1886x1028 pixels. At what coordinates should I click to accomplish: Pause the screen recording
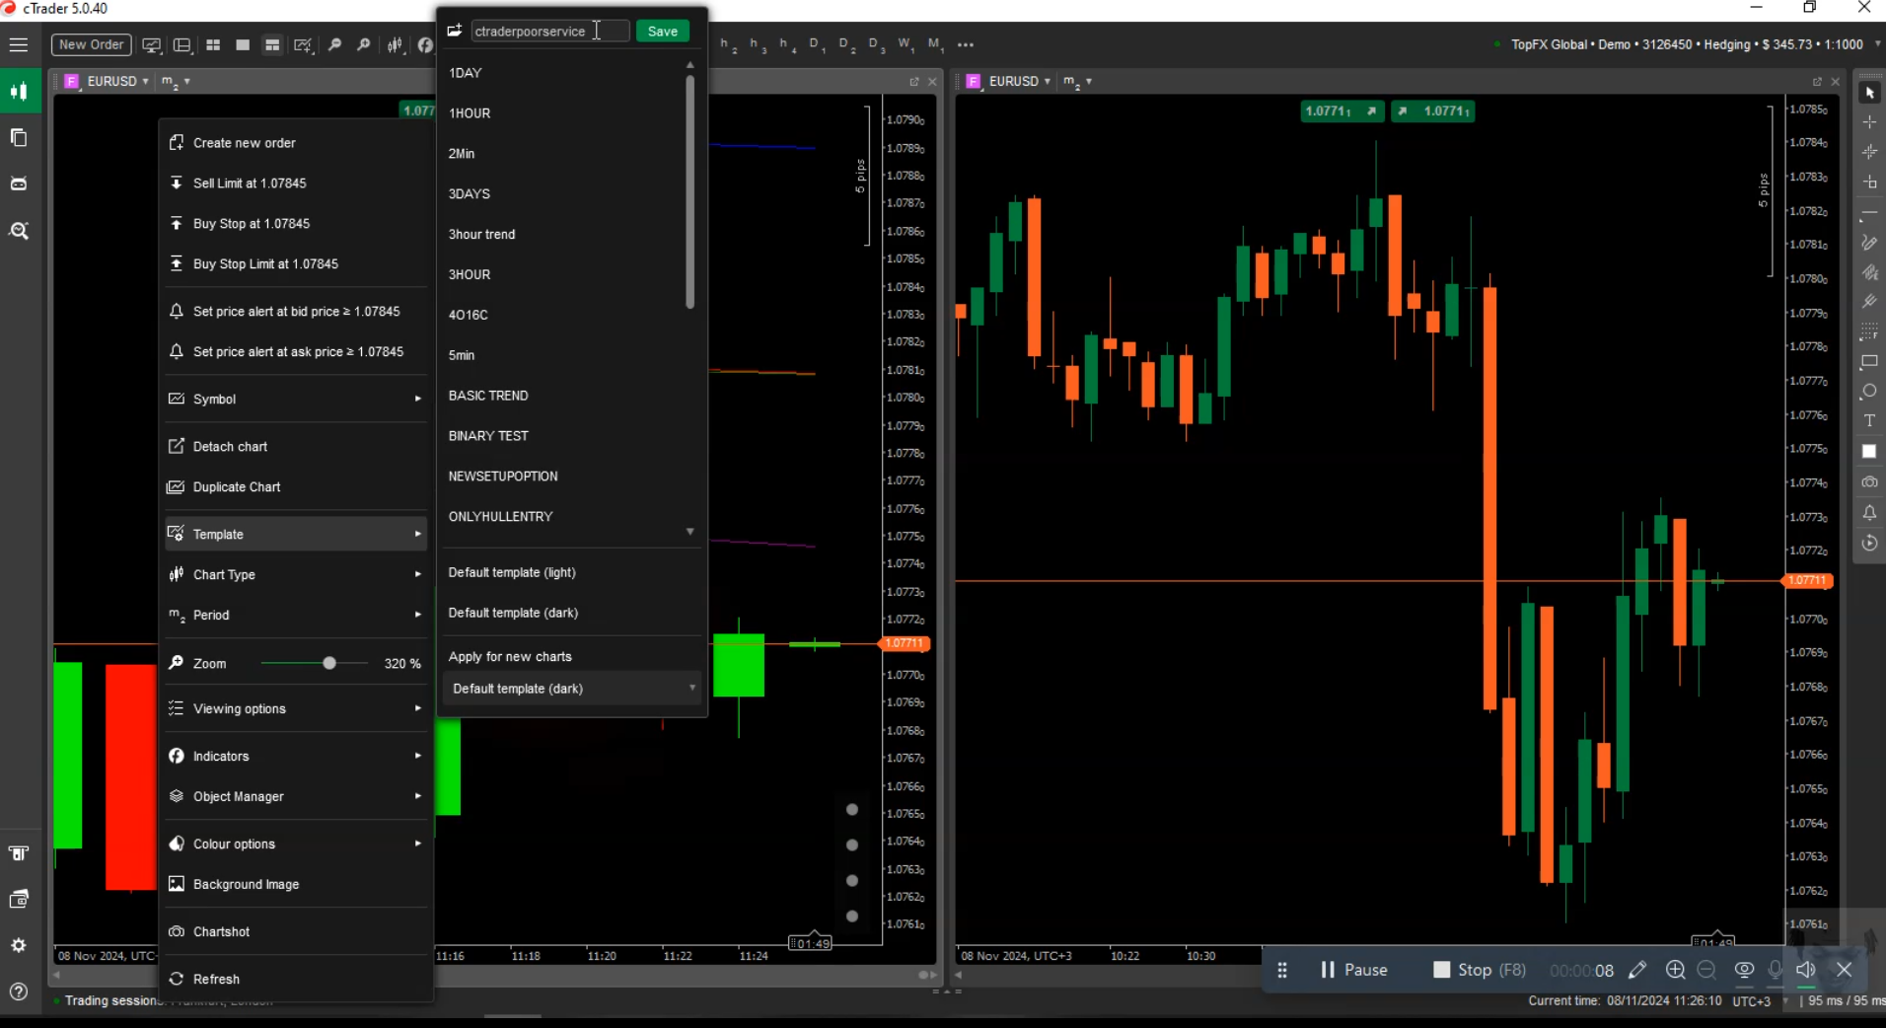tap(1353, 970)
